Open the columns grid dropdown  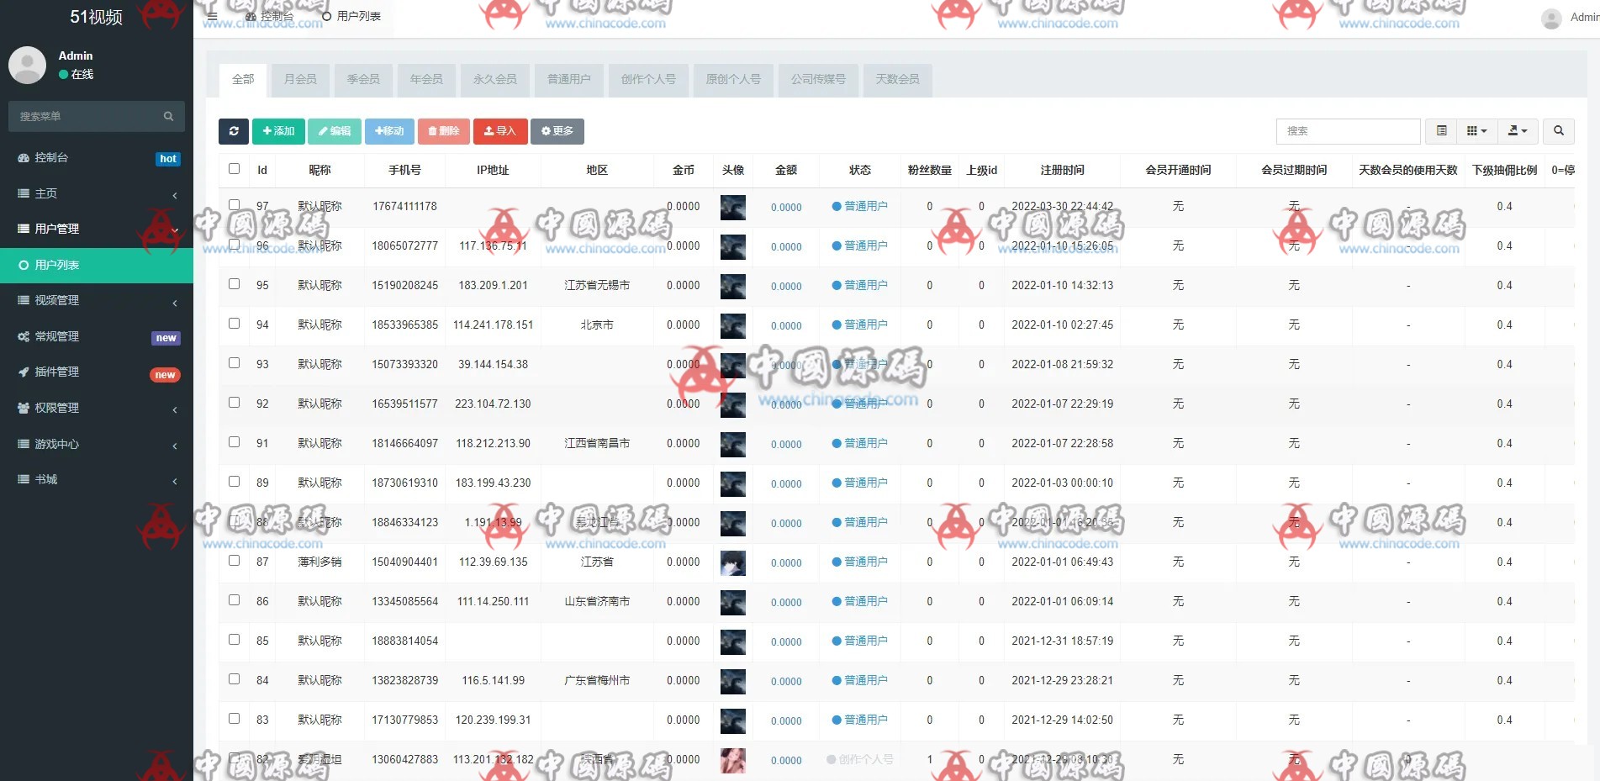1477,131
